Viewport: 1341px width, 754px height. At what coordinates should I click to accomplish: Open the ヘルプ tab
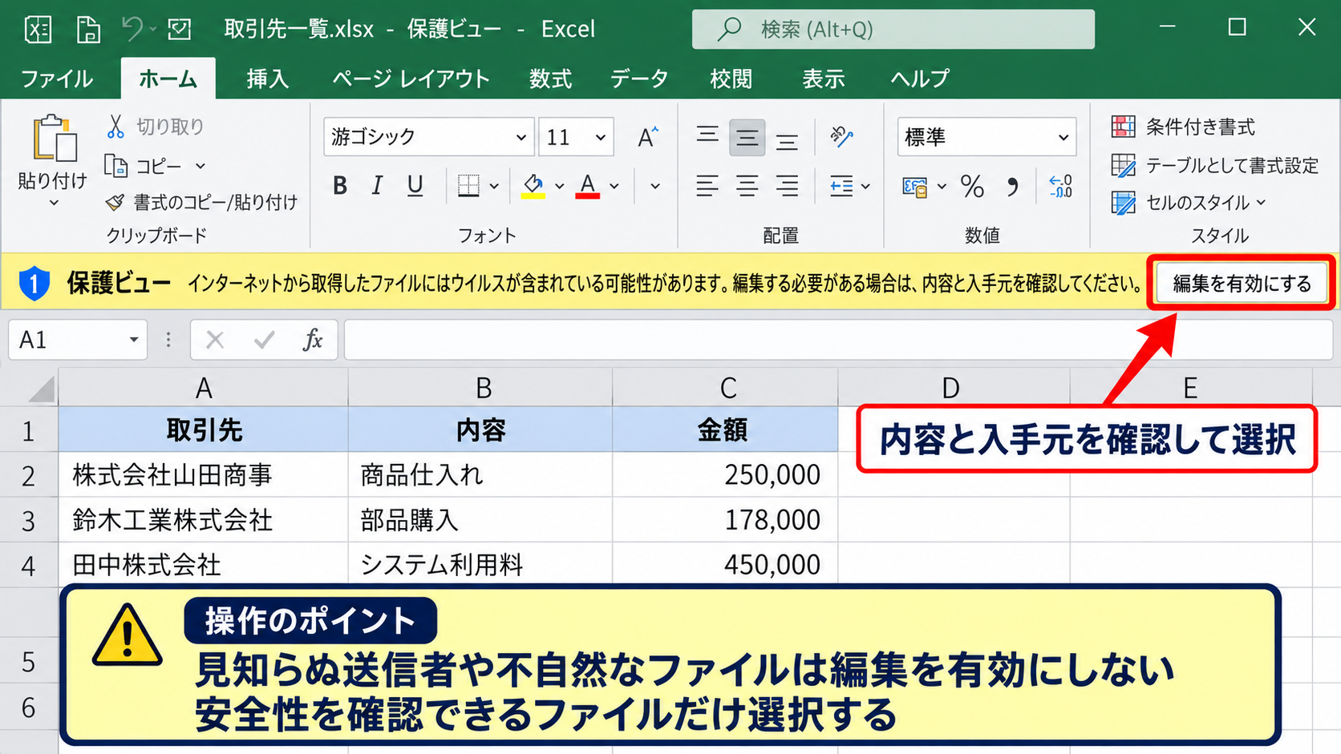[x=919, y=79]
